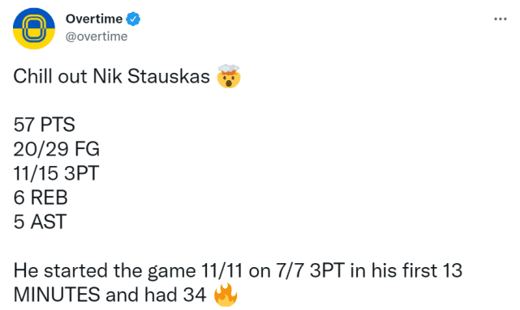The height and width of the screenshot is (310, 520).
Task: Visit the @overtime handle link
Action: [97, 36]
